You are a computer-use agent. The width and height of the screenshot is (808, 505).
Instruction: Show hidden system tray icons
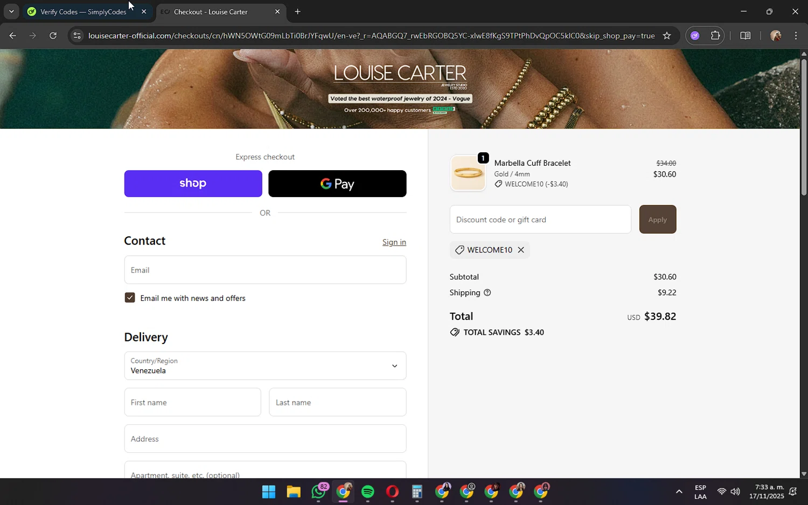(x=679, y=492)
